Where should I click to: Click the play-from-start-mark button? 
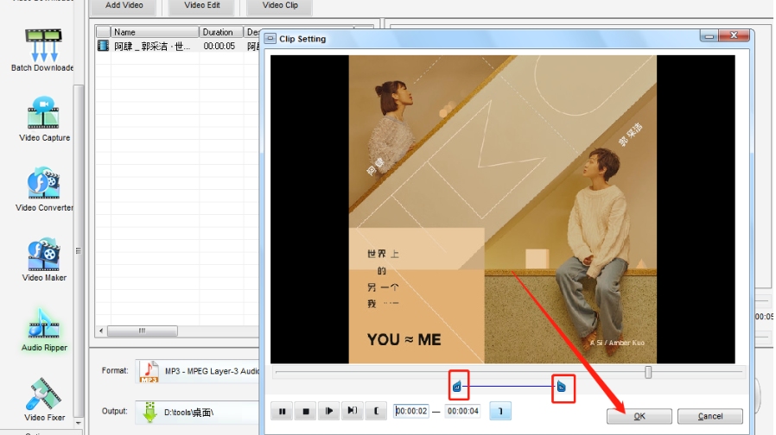[x=329, y=412]
